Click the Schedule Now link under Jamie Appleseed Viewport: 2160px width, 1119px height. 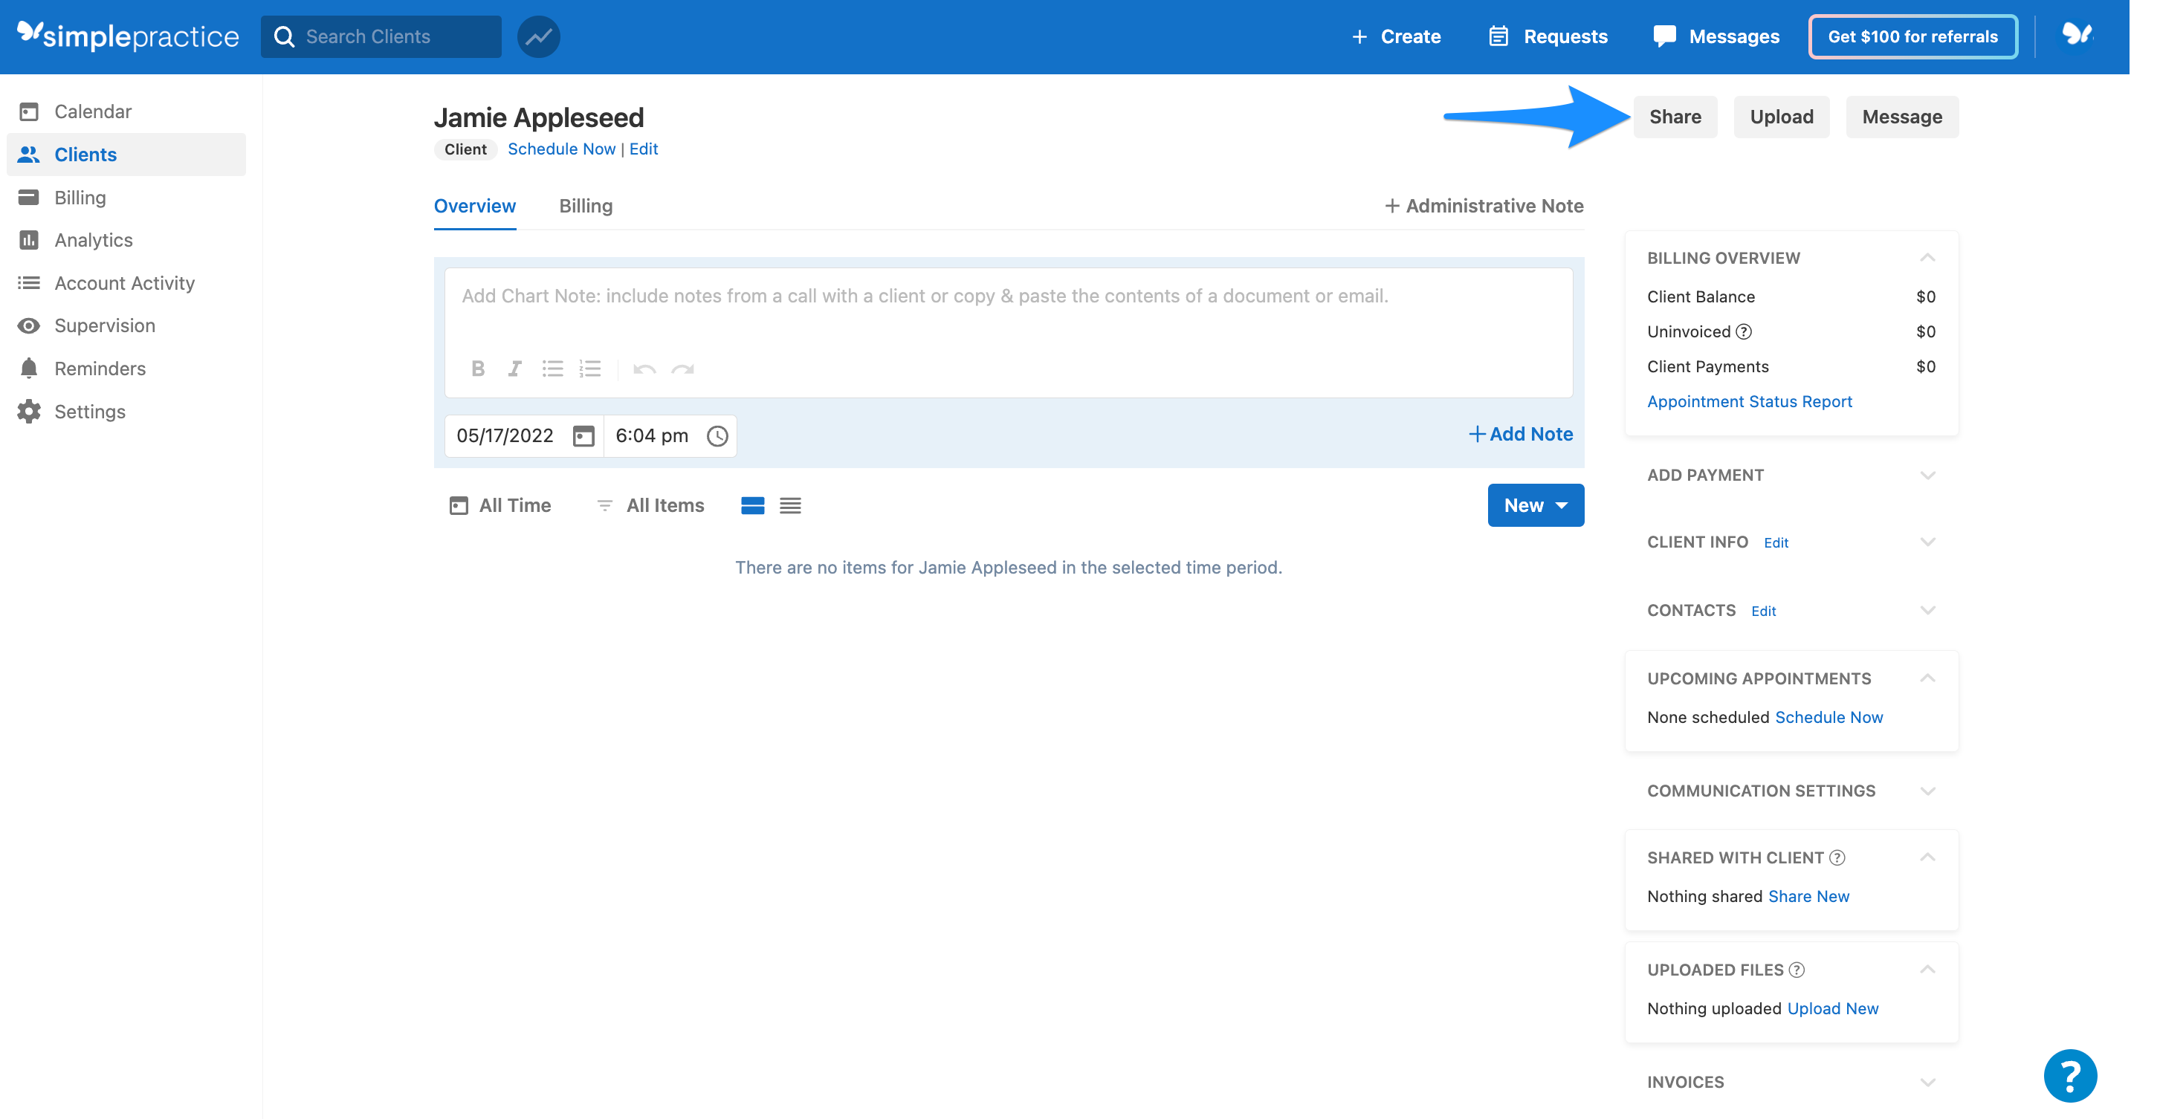click(562, 149)
